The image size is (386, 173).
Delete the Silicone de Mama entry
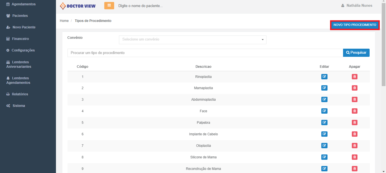click(x=354, y=157)
